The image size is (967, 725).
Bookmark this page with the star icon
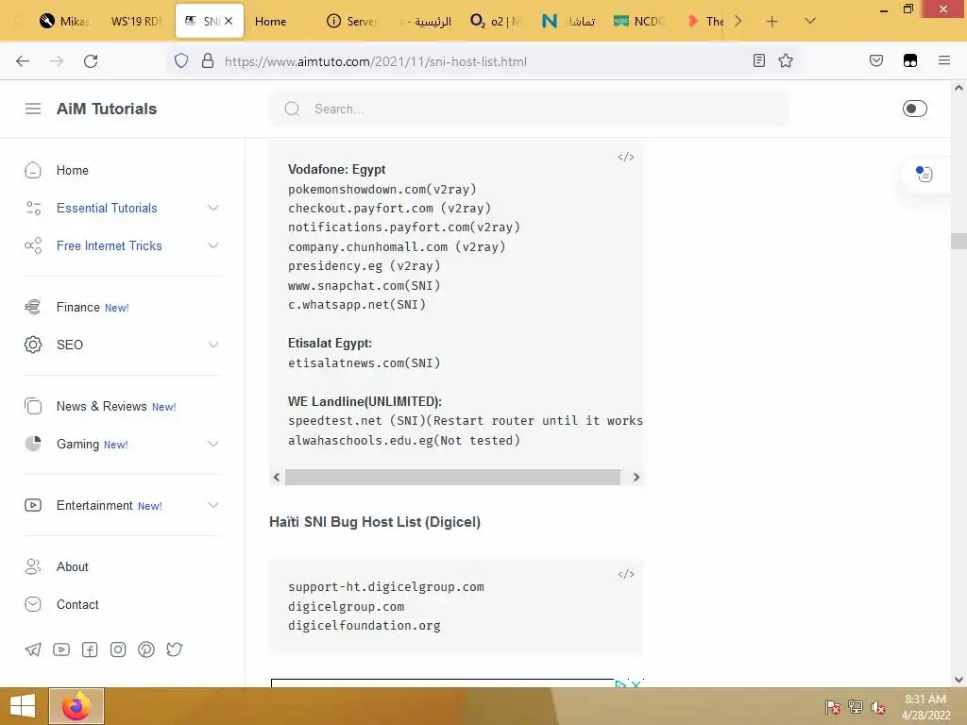pyautogui.click(x=786, y=60)
